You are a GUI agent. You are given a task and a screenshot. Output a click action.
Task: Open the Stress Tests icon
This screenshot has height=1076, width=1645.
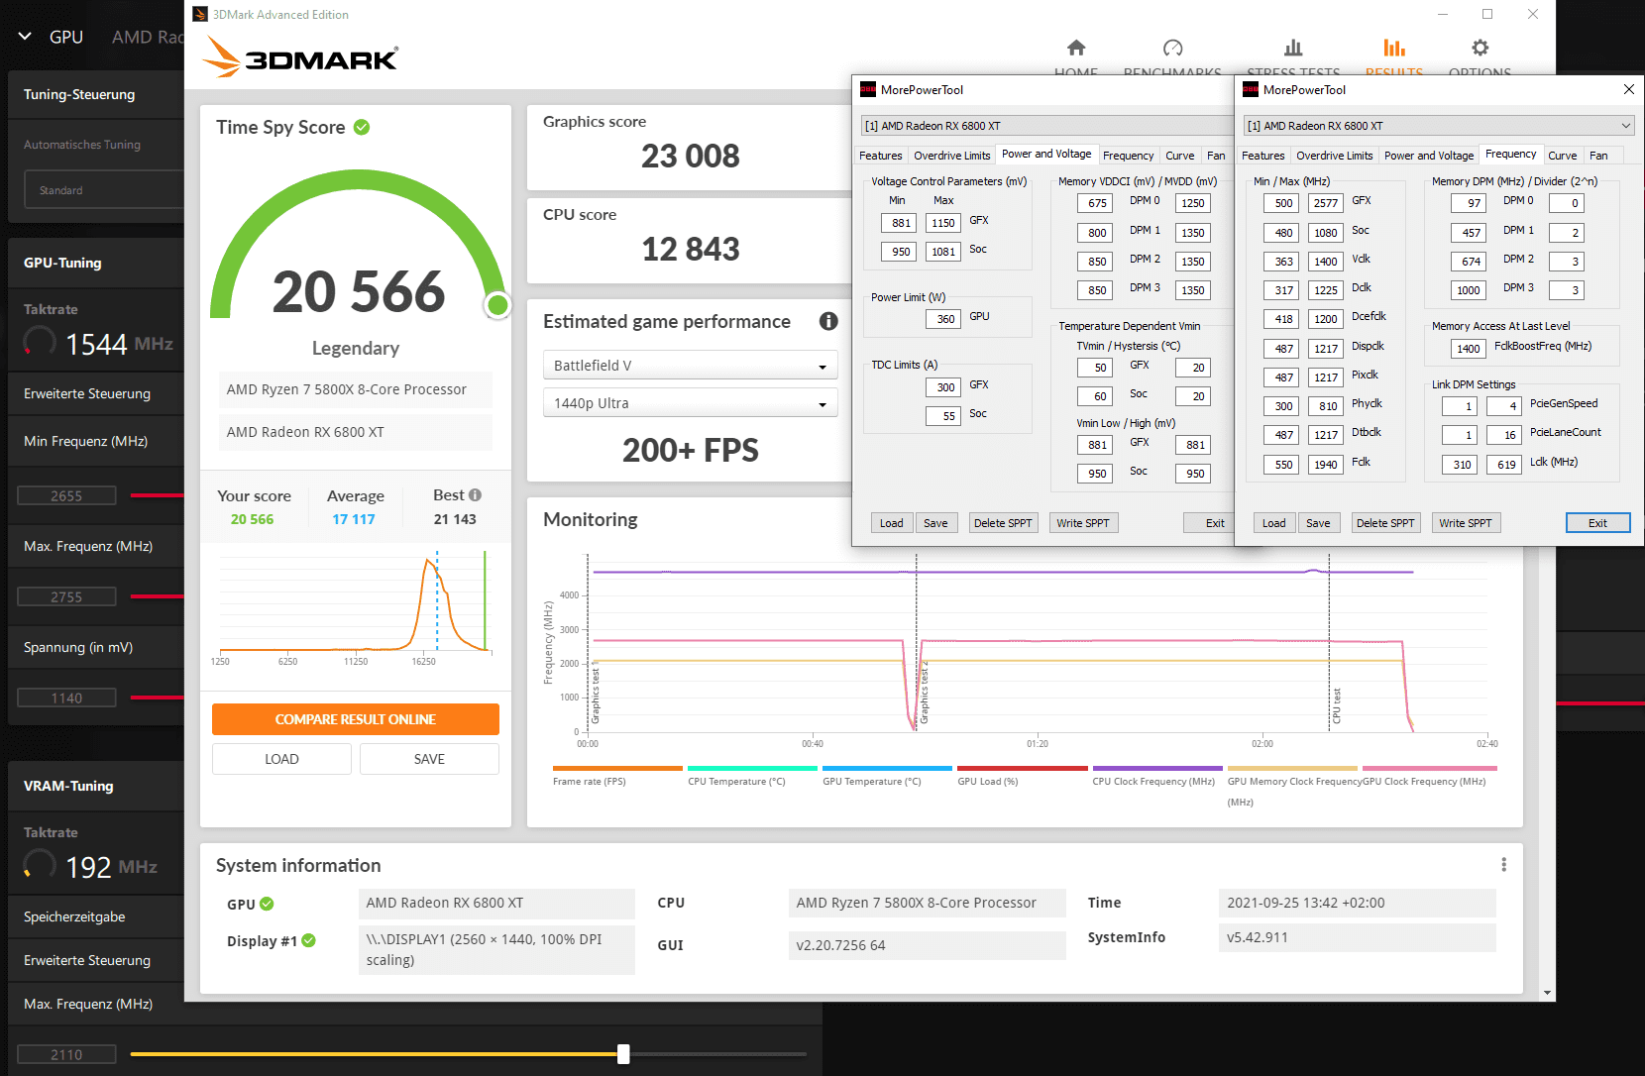pos(1293,48)
